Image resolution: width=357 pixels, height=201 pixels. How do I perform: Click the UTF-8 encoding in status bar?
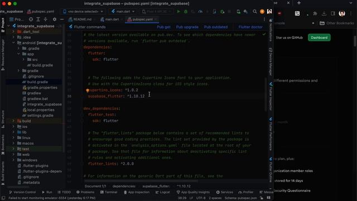click(x=201, y=198)
